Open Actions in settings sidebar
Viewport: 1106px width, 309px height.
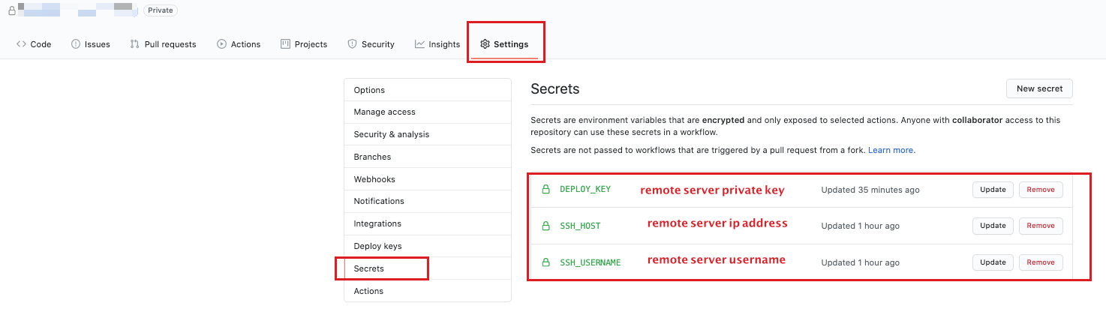427,291
